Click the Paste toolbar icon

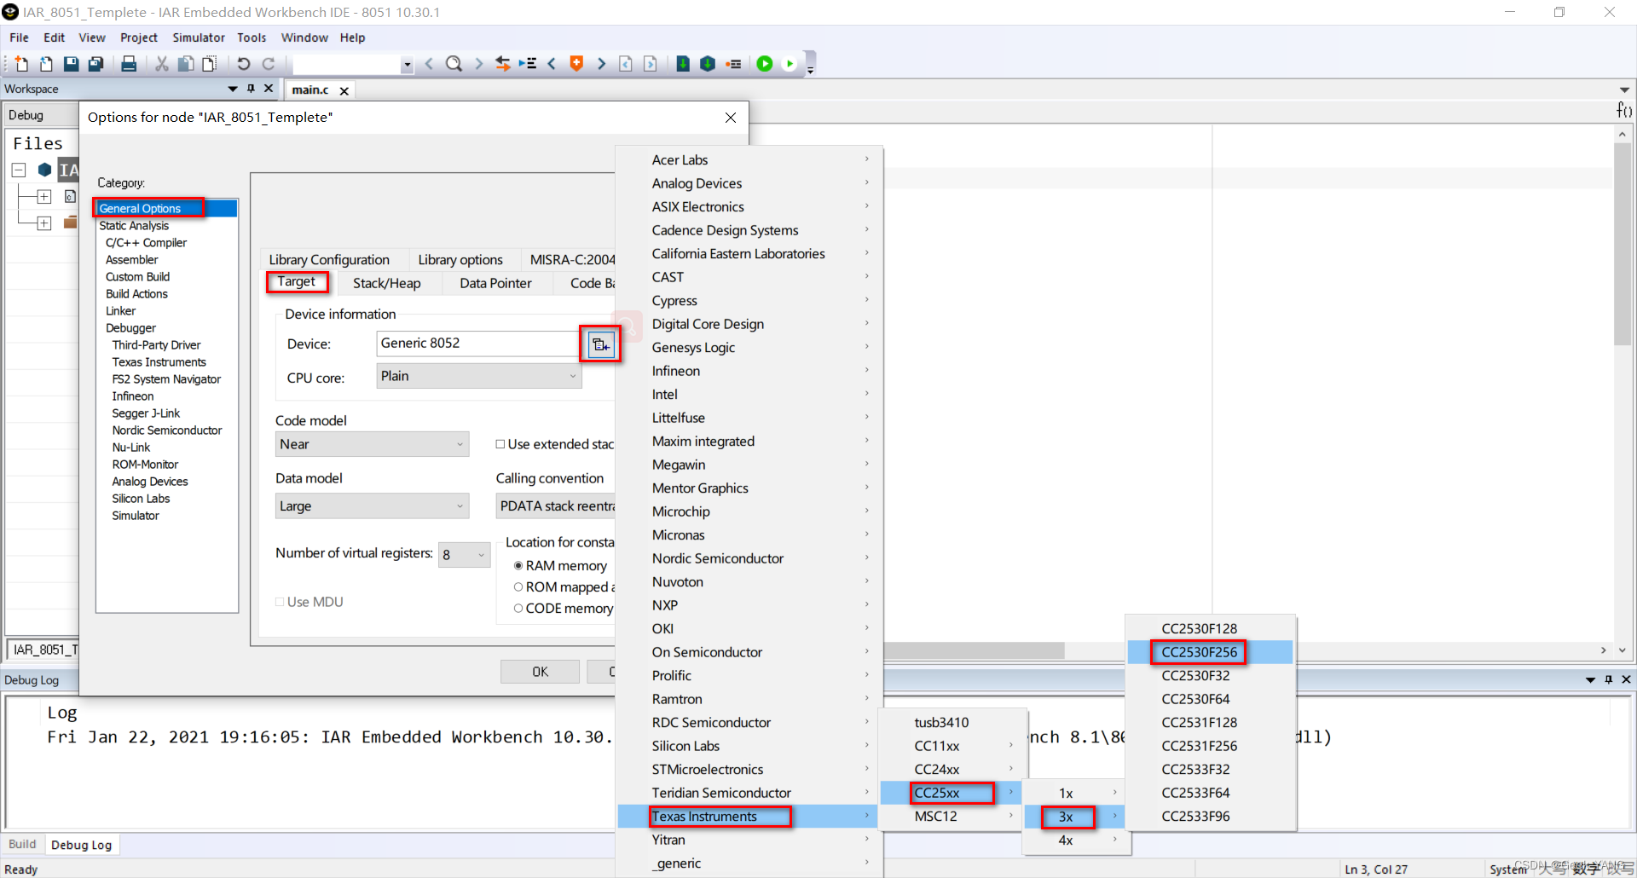209,64
